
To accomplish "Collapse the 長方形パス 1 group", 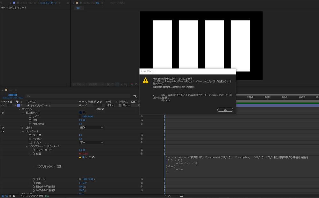I will (x=23, y=113).
